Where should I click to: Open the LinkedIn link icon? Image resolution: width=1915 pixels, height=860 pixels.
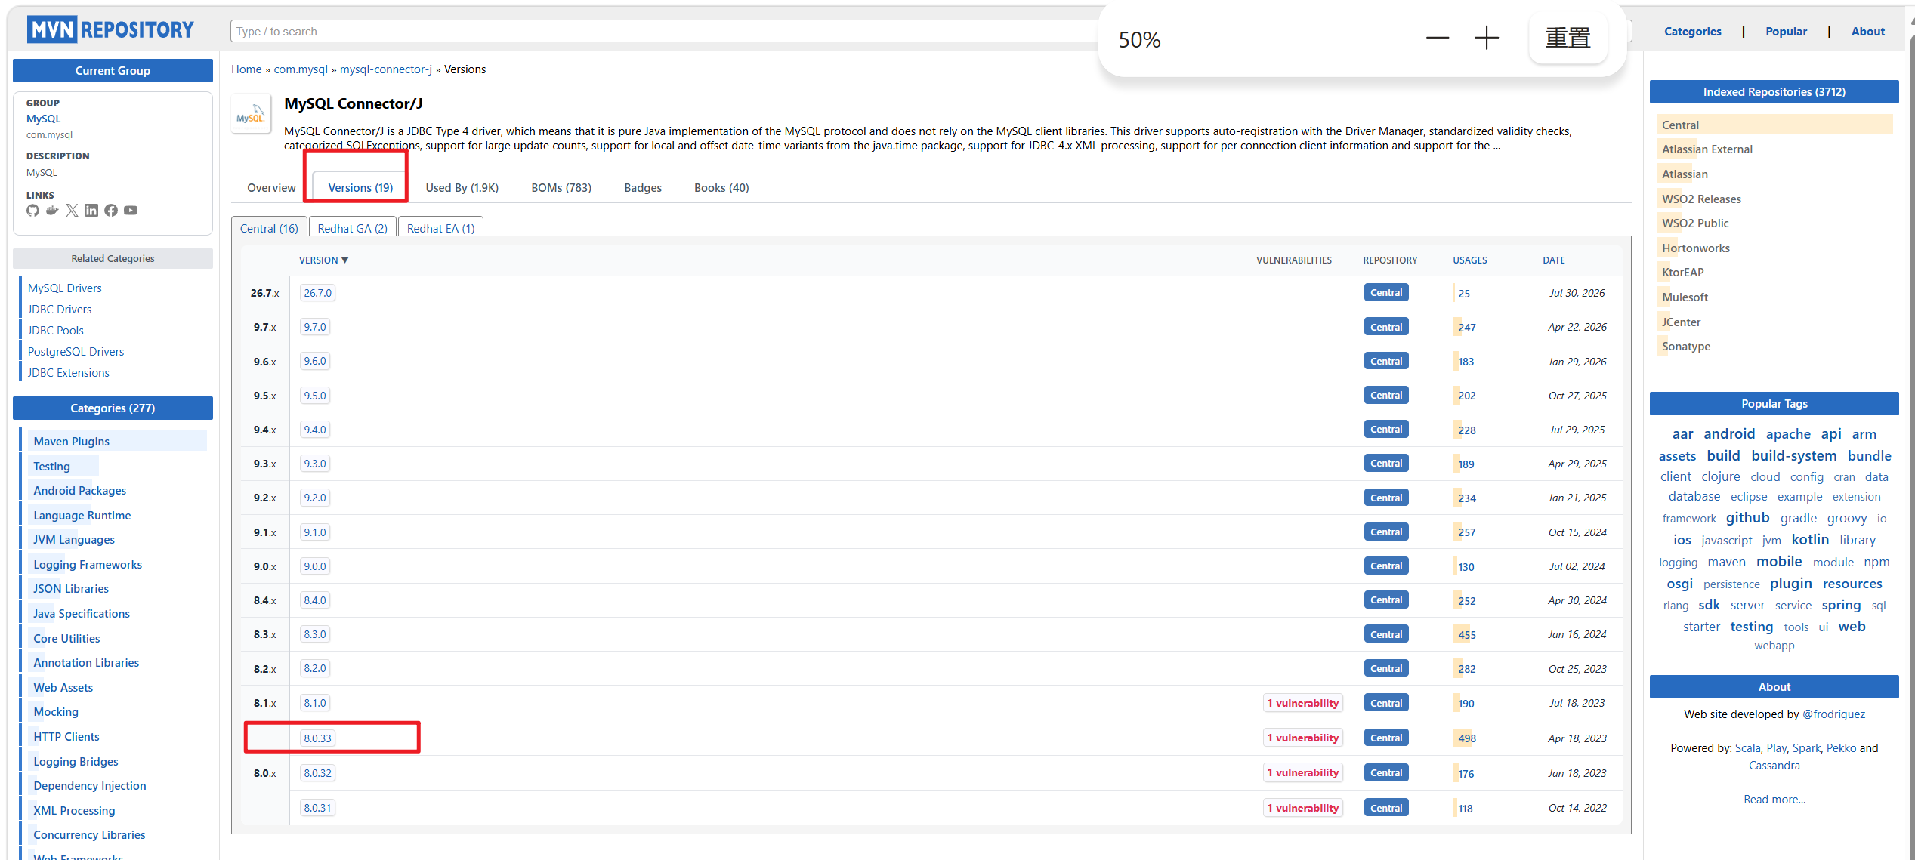[91, 211]
